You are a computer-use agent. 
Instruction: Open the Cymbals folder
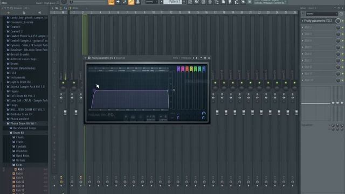point(21,146)
